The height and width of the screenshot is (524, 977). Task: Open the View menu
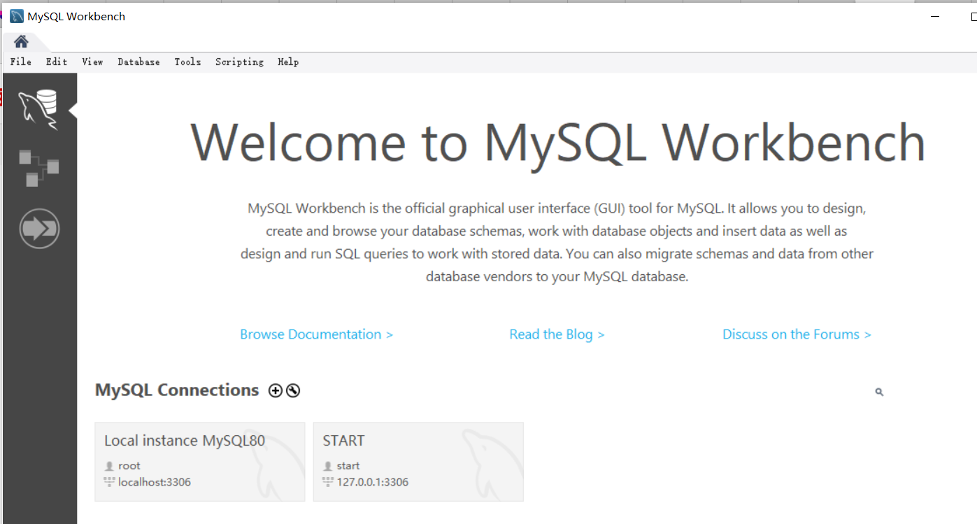tap(92, 62)
